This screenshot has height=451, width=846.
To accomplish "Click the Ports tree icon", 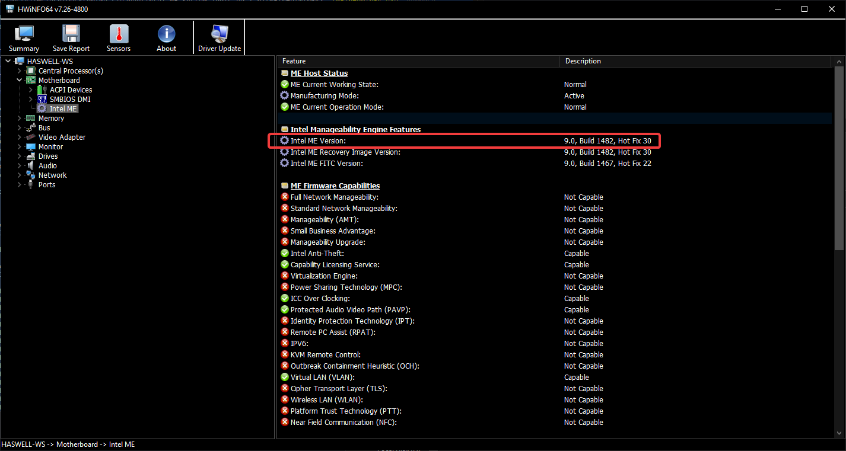I will [x=31, y=184].
